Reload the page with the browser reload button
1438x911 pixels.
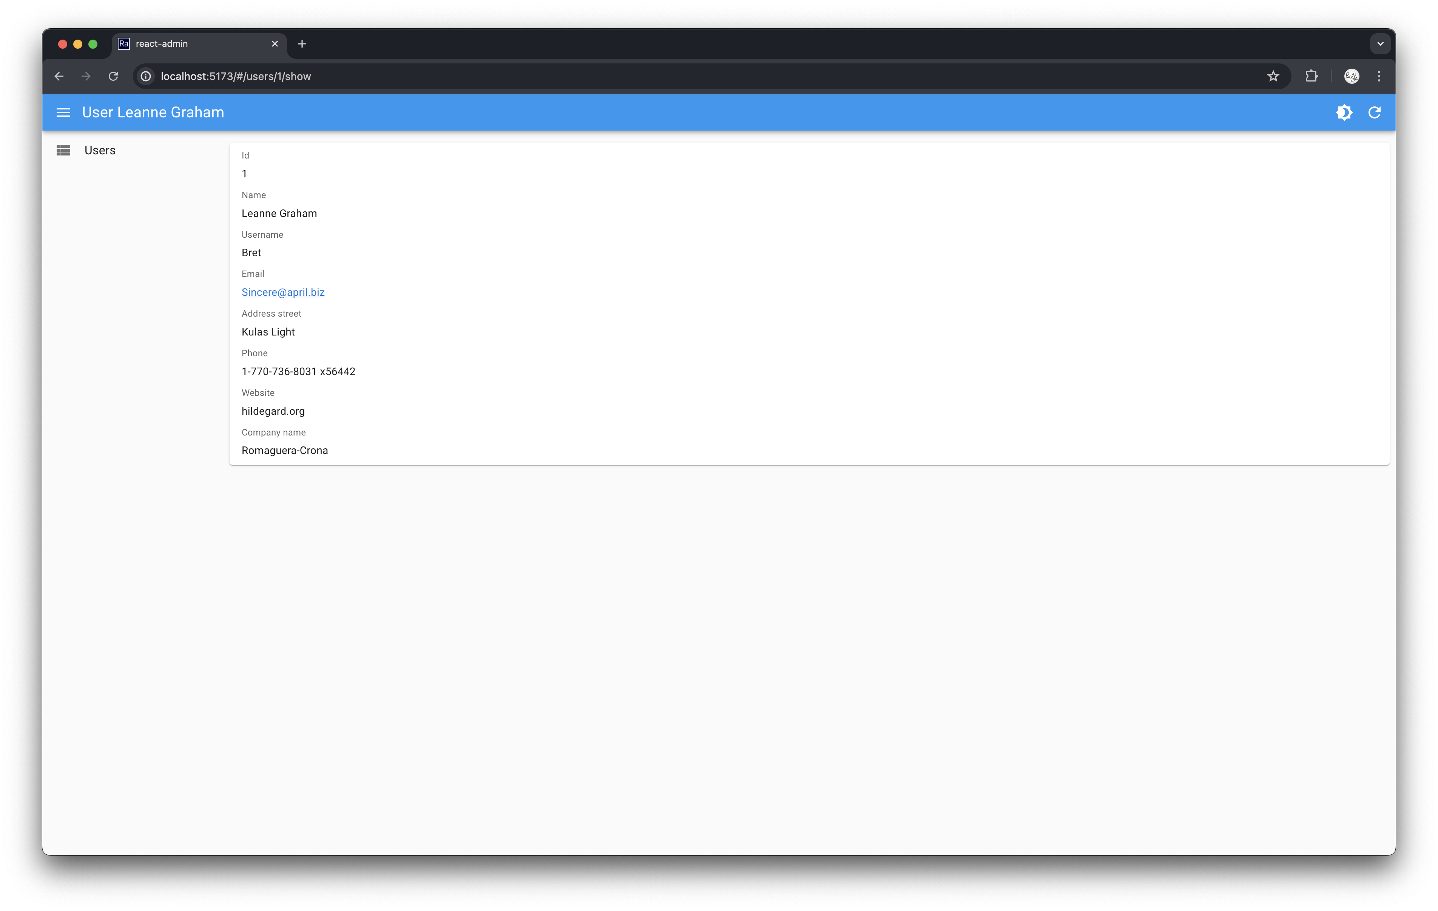pyautogui.click(x=113, y=76)
